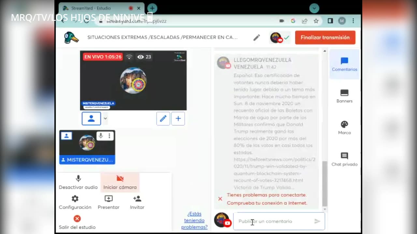
Task: Dismiss connection error with red X
Action: coord(220,199)
